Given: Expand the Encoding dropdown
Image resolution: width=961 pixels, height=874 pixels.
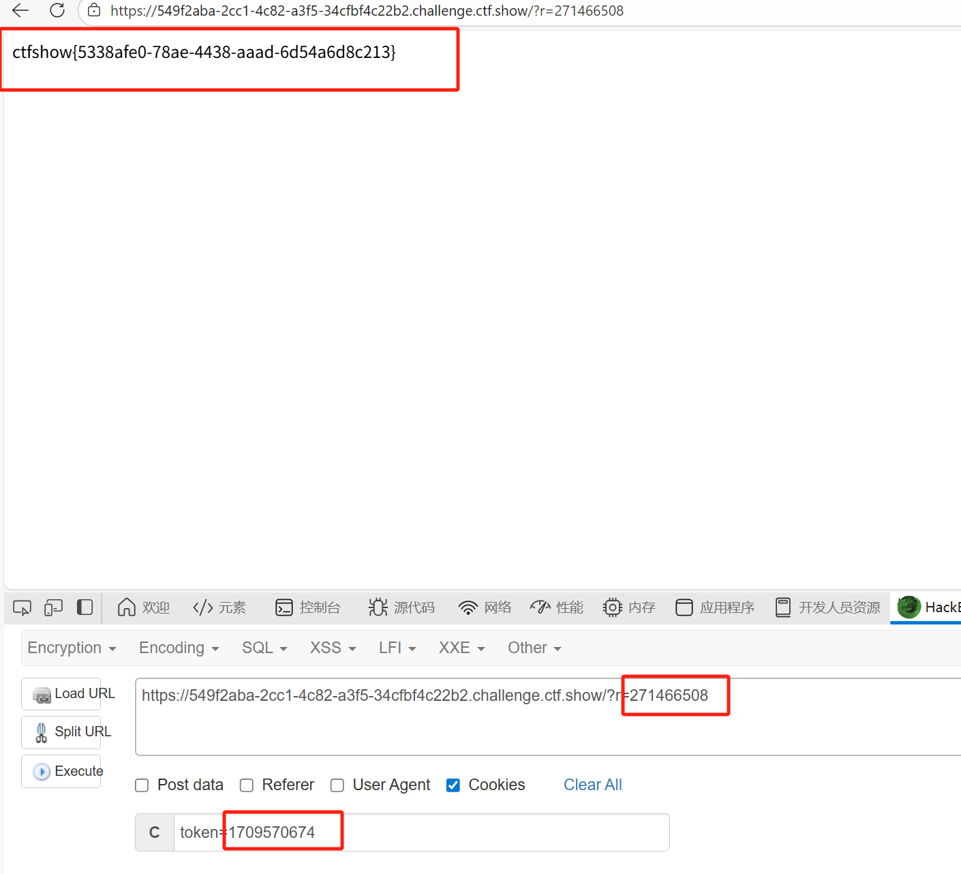Looking at the screenshot, I should [179, 648].
